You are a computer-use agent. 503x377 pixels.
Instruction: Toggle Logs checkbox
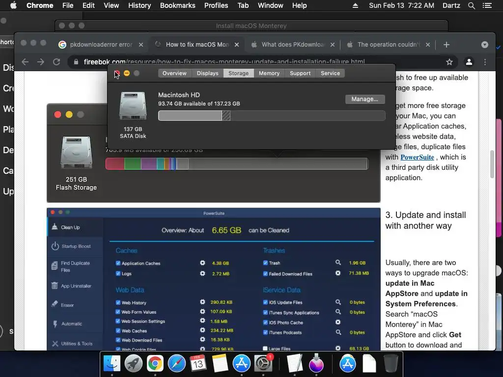click(118, 273)
